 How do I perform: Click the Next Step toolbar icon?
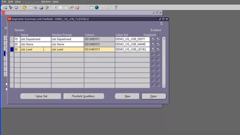pyautogui.click(x=30, y=7)
